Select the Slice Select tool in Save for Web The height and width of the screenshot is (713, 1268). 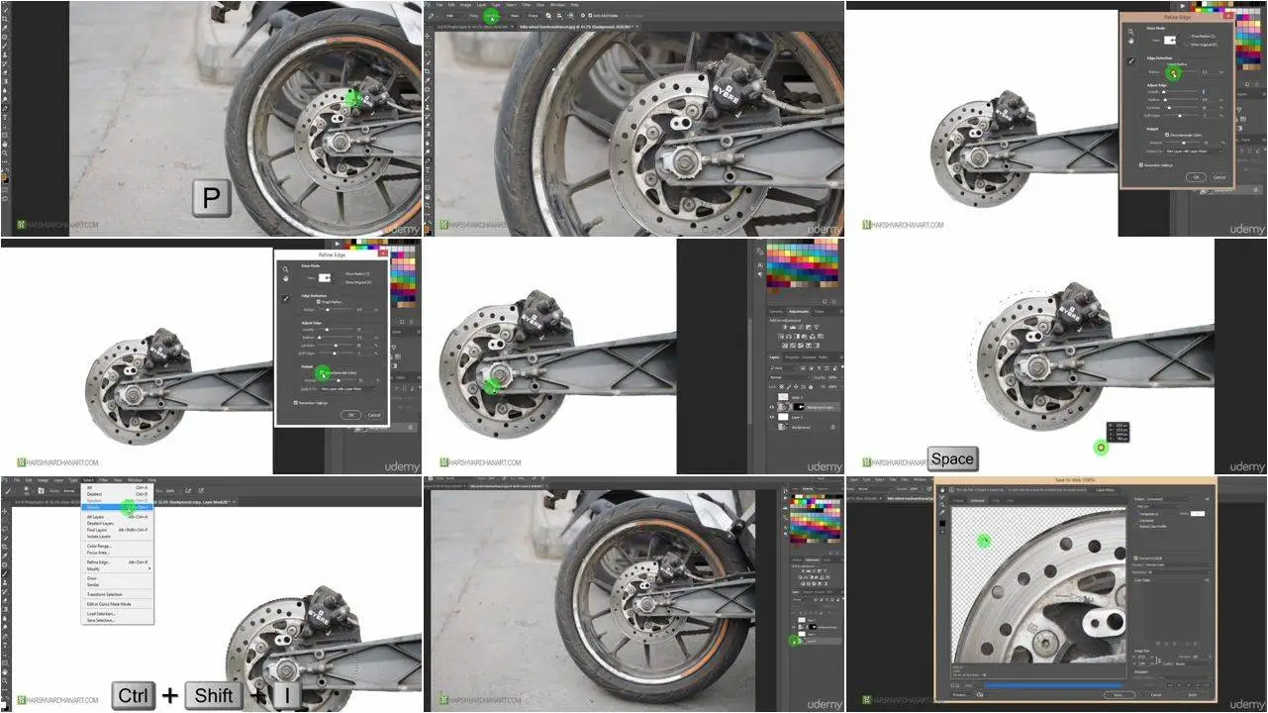tap(942, 497)
